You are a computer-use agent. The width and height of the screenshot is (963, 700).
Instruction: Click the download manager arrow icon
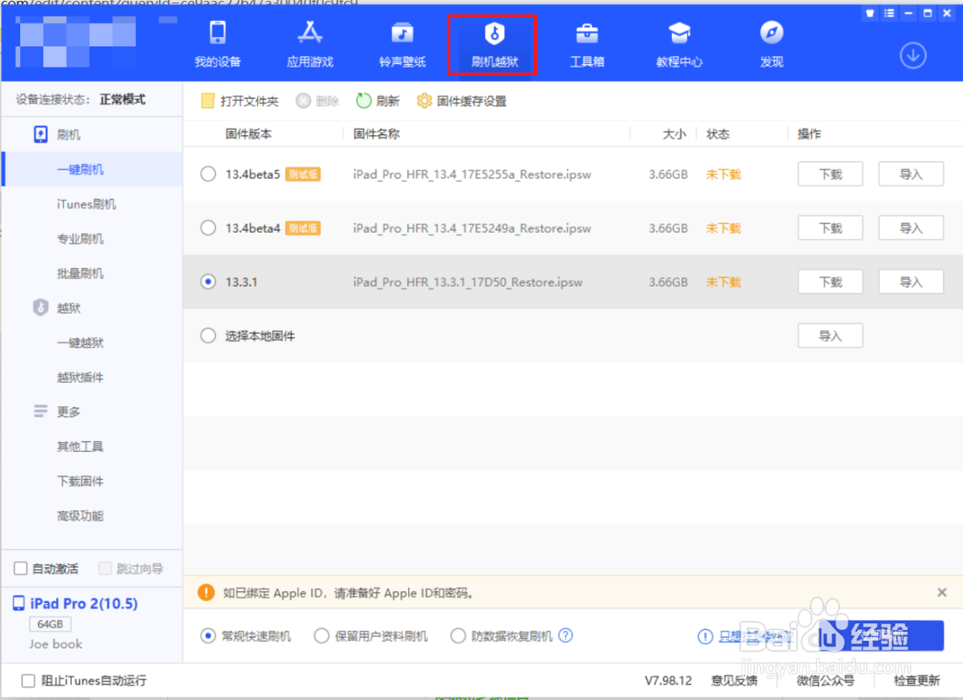[x=913, y=54]
